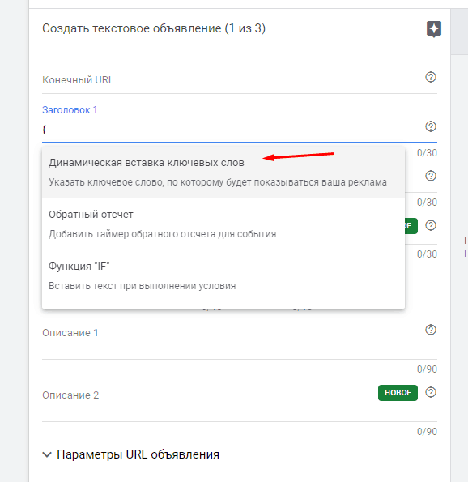Open help for Конечный URL field
The width and height of the screenshot is (468, 482).
tap(431, 77)
